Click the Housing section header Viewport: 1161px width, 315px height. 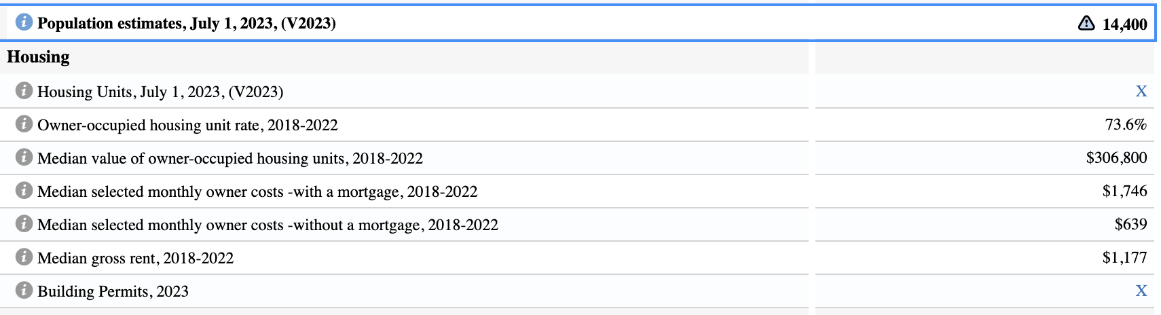coord(38,57)
